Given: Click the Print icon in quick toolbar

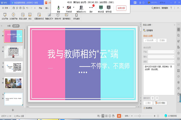Looking at the screenshot, I should point(21,8).
